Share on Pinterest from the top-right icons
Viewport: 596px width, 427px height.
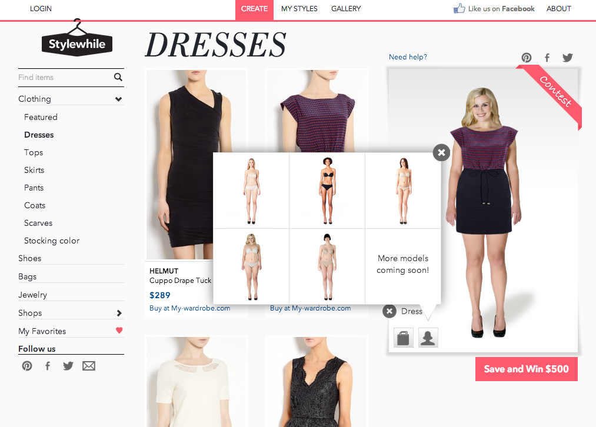[527, 58]
